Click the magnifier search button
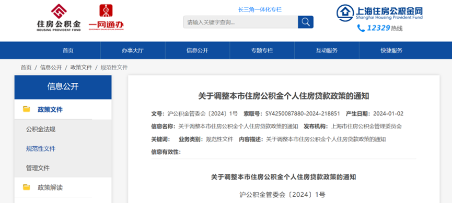 pos(306,22)
